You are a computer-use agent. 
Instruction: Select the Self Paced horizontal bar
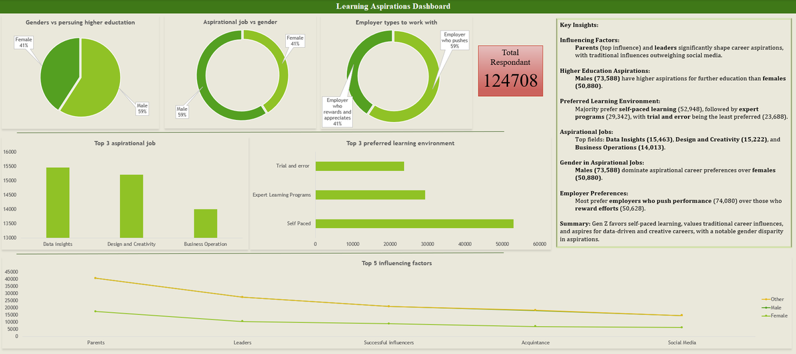415,223
